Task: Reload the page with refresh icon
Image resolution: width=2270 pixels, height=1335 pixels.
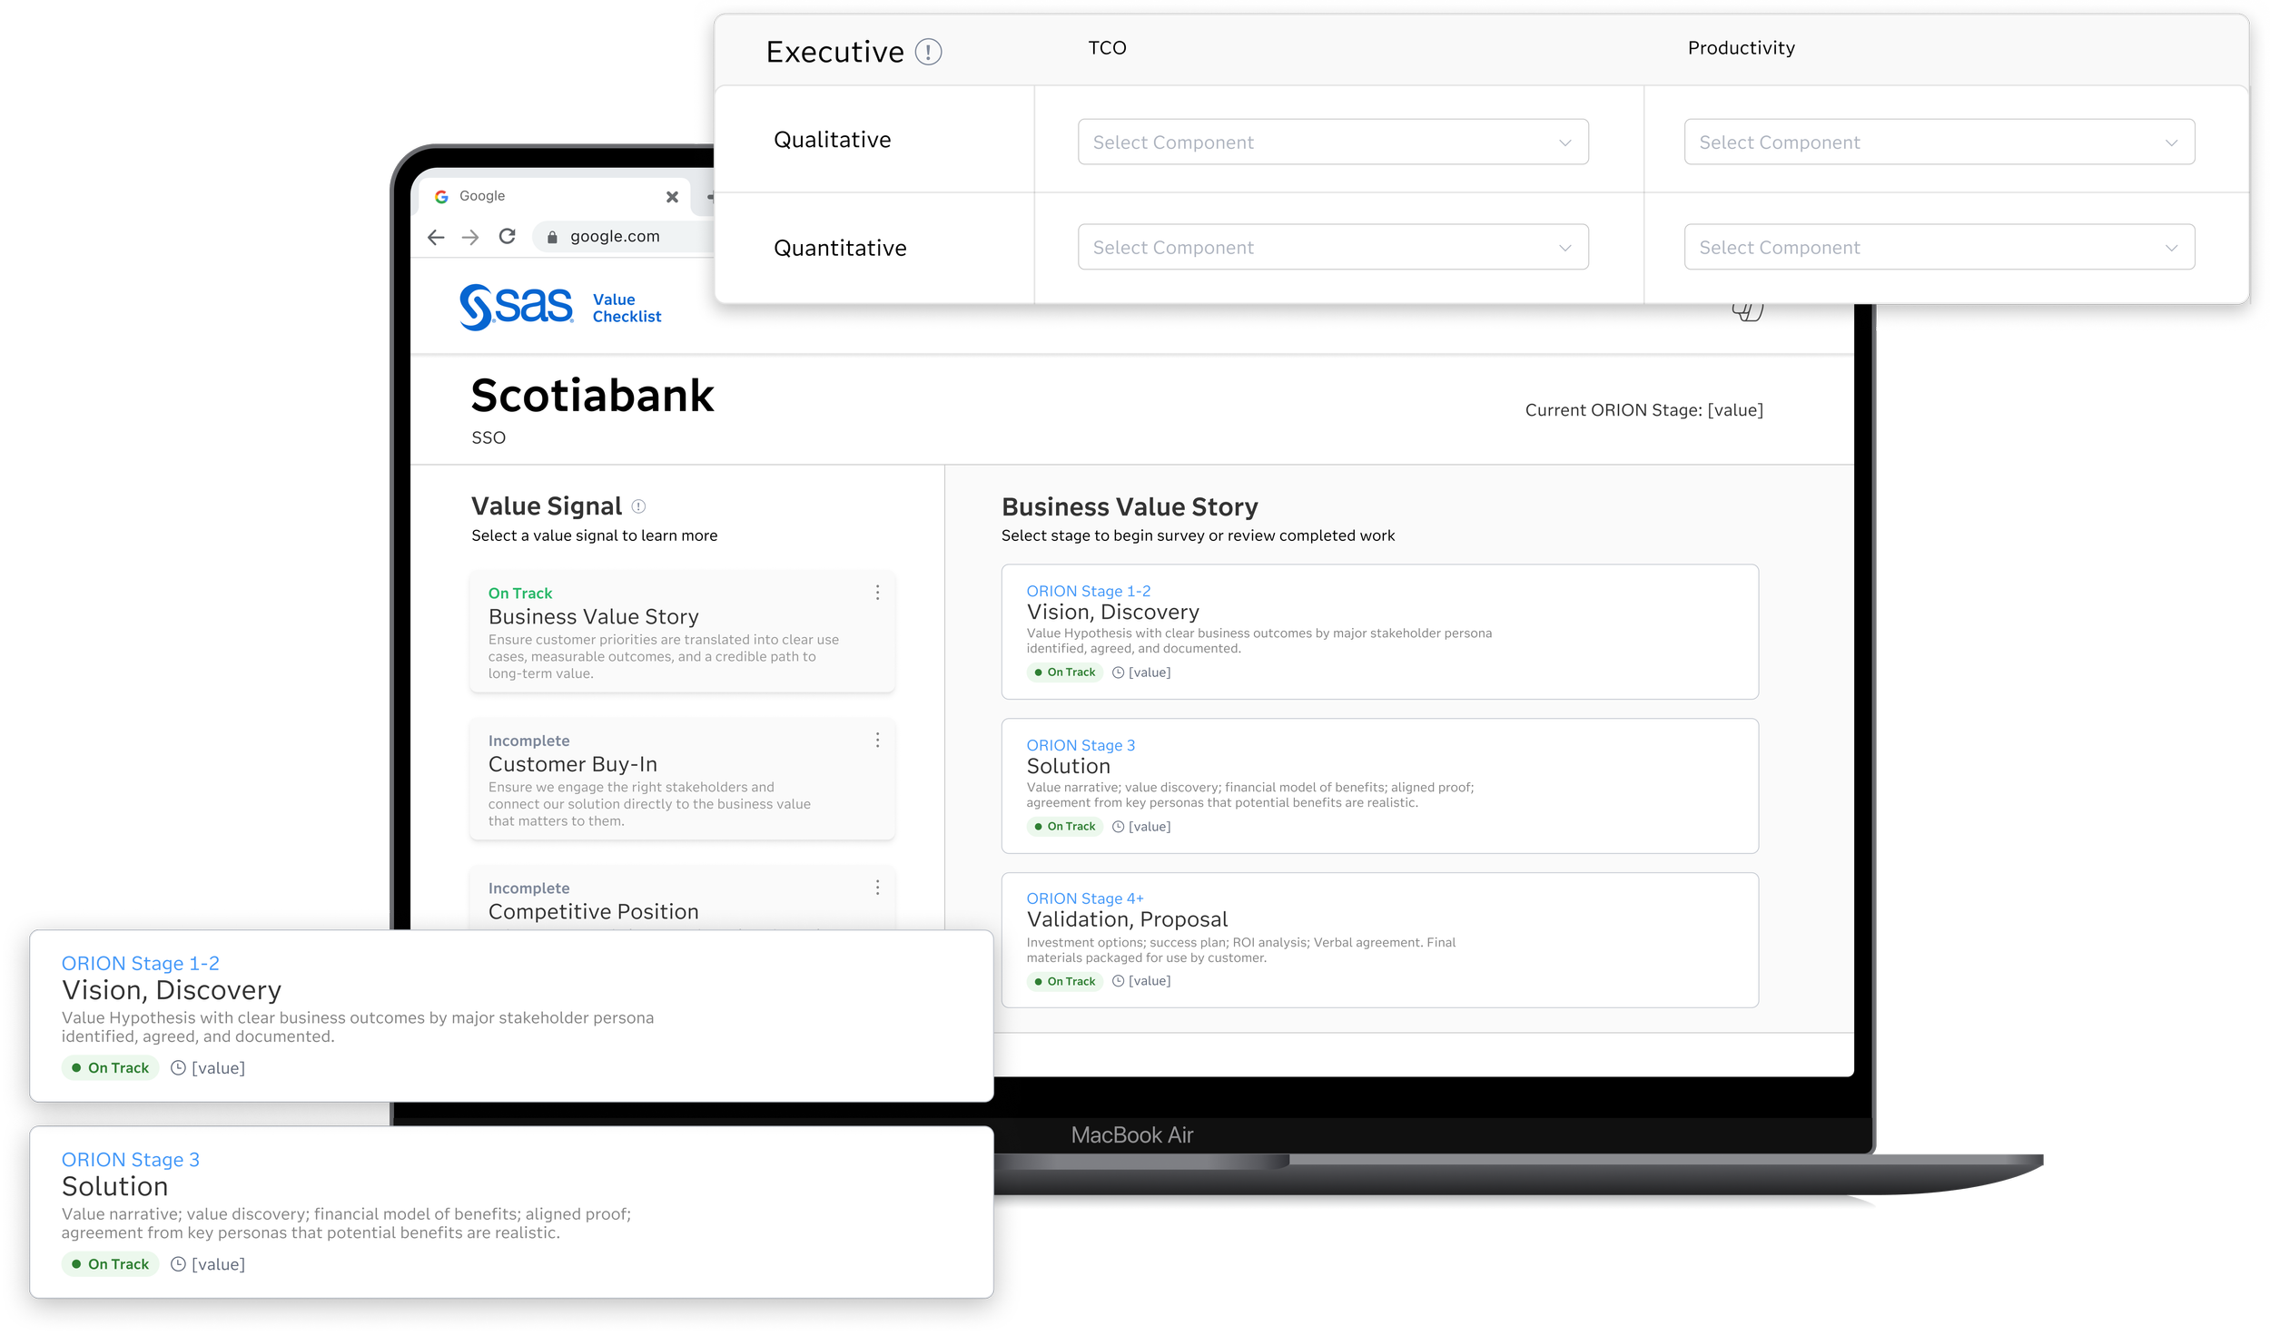Action: pos(508,236)
